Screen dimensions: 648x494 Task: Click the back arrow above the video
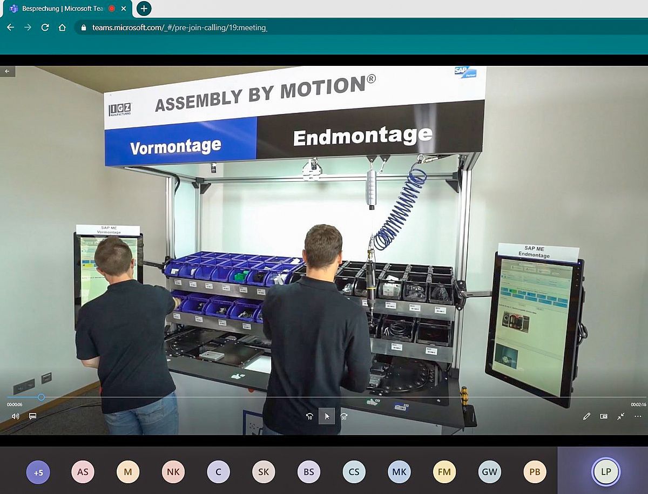point(8,71)
